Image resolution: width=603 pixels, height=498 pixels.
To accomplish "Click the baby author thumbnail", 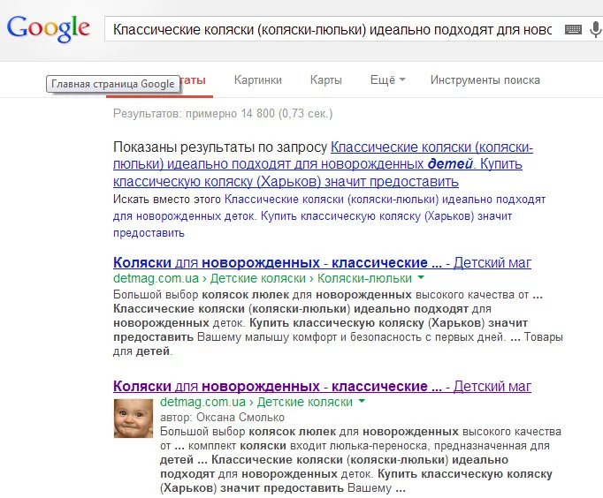I will 134,419.
